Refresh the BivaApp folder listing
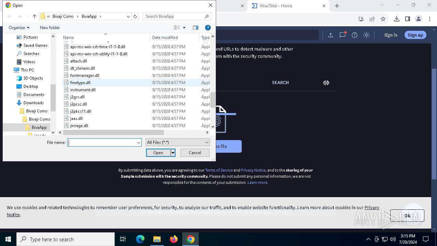Image resolution: width=437 pixels, height=246 pixels. [x=135, y=16]
